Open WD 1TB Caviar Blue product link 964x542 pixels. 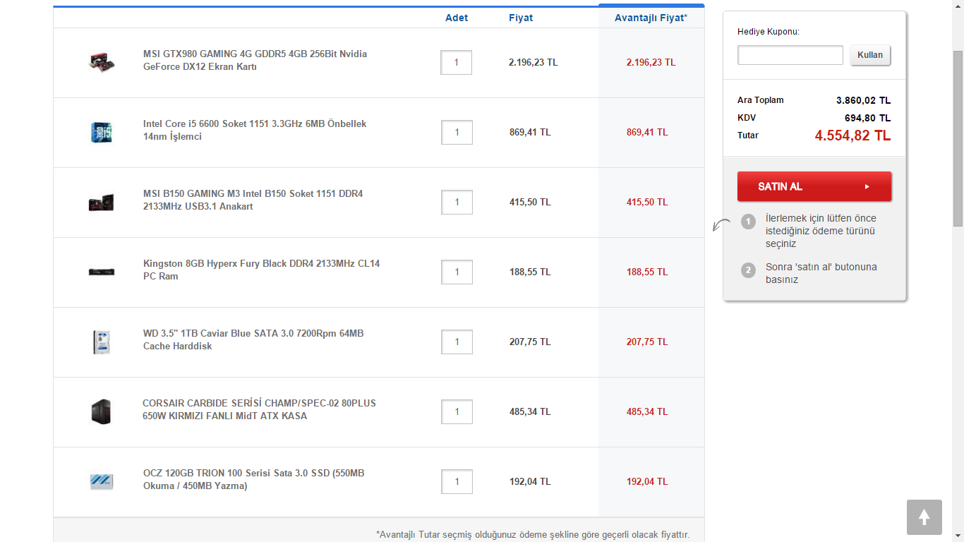tap(253, 339)
